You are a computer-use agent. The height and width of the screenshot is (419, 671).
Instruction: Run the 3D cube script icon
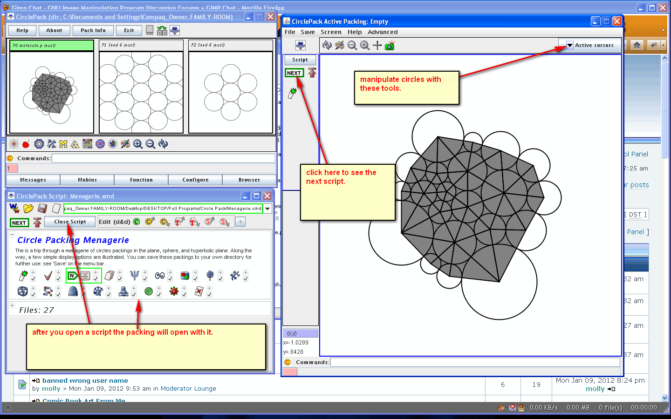[x=22, y=291]
